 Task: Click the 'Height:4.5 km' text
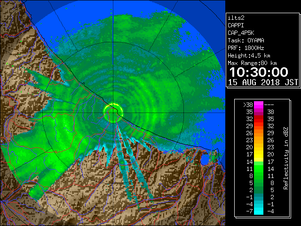click(x=249, y=56)
